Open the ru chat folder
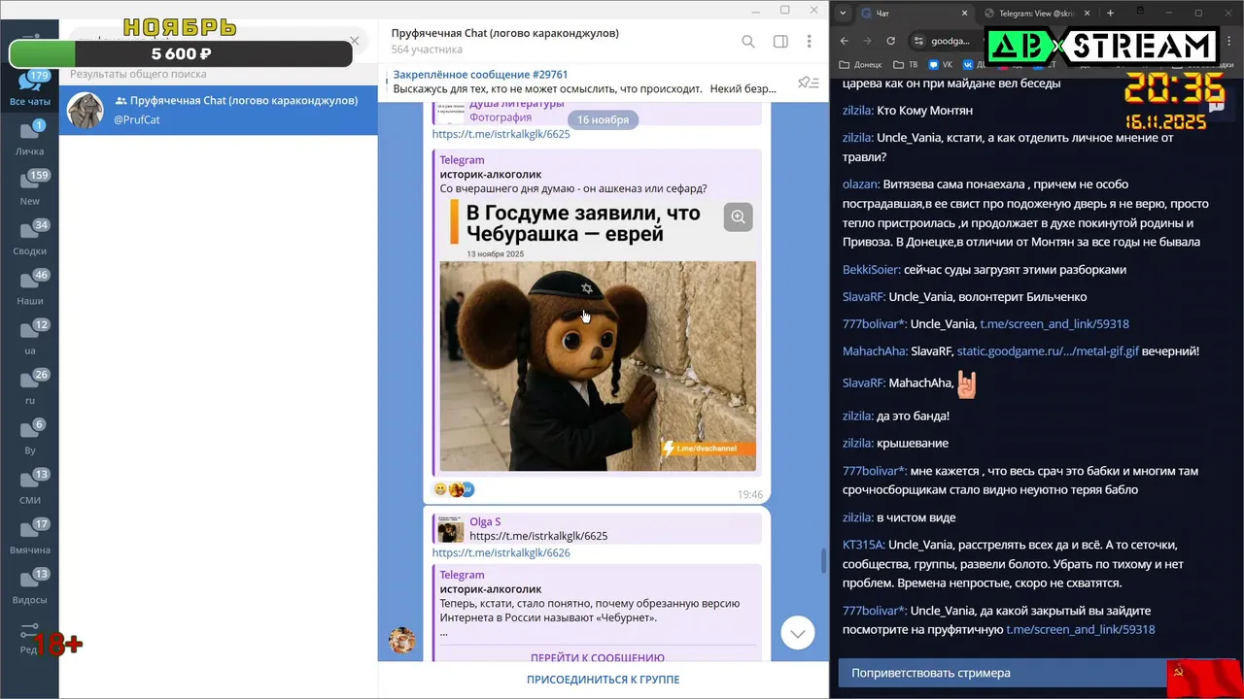Viewport: 1244px width, 699px height. pyautogui.click(x=30, y=386)
